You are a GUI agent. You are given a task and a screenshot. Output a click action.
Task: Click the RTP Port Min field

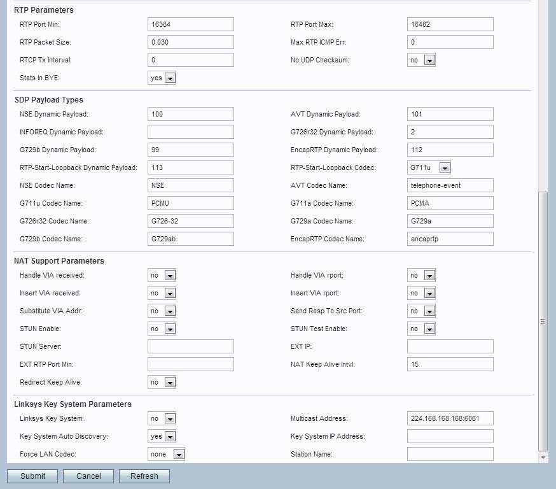(x=190, y=24)
